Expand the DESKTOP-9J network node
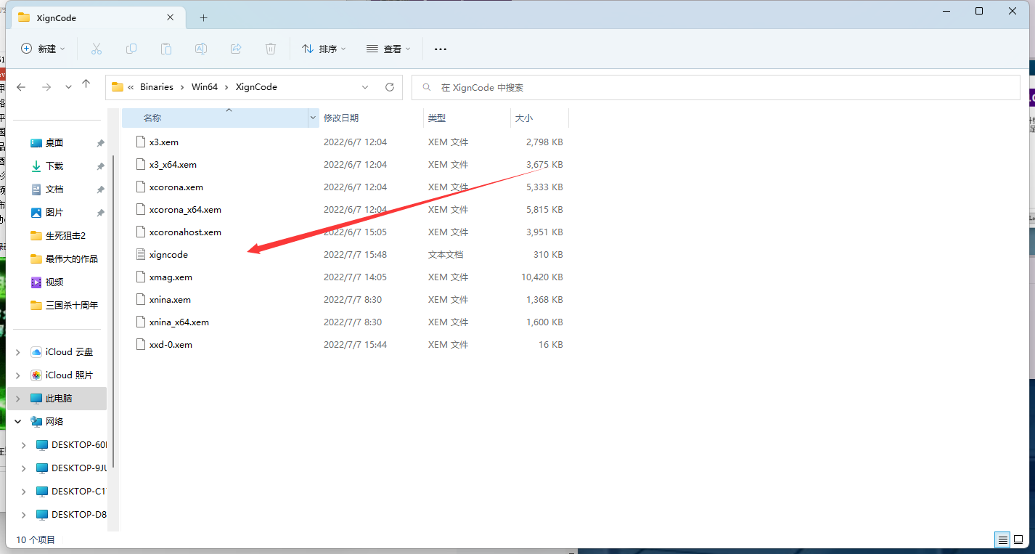This screenshot has height=554, width=1035. (24, 468)
